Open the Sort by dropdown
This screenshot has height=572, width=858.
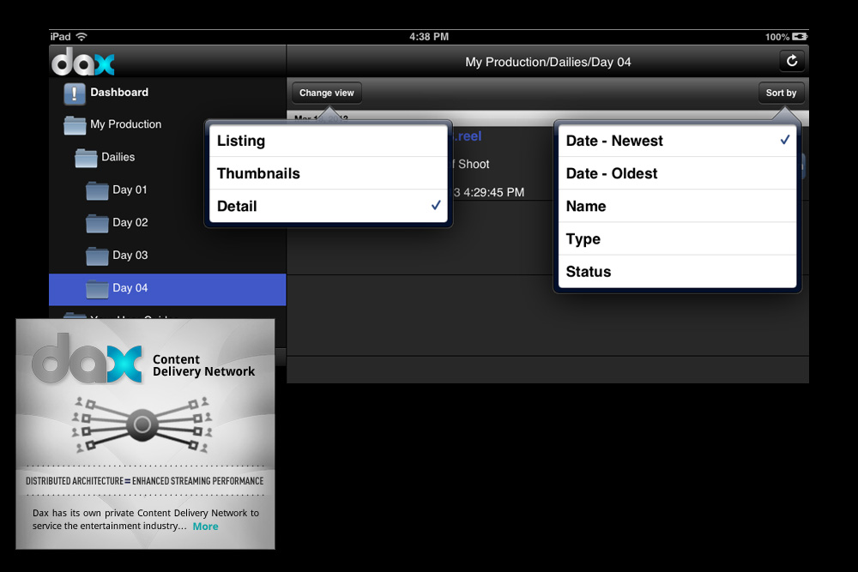781,93
